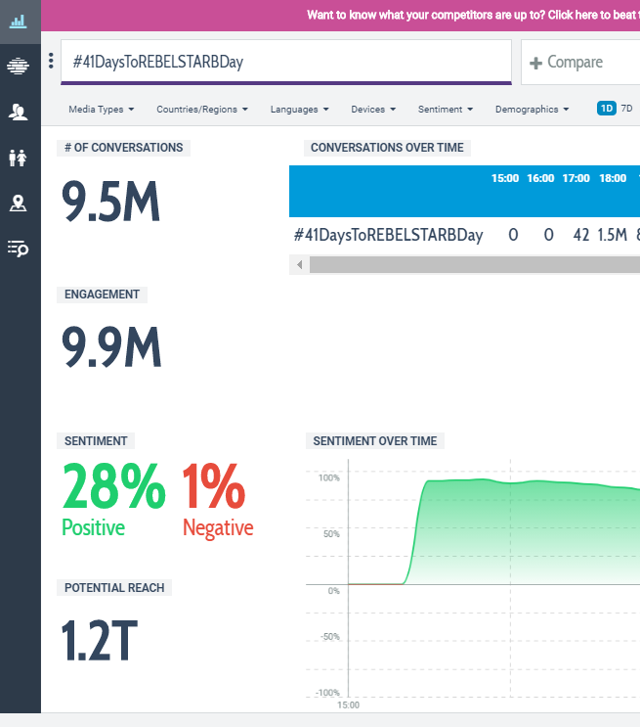This screenshot has height=727, width=640.
Task: Click the 28% Positive sentiment value
Action: 113,500
